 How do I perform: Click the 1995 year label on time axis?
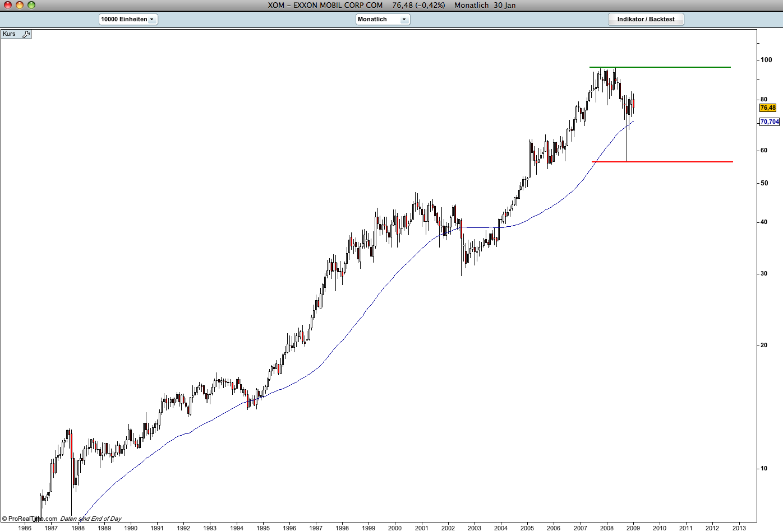click(x=263, y=528)
